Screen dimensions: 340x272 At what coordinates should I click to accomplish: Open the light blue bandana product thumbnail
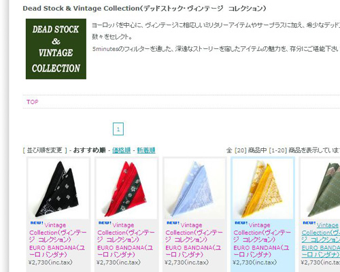[194, 188]
